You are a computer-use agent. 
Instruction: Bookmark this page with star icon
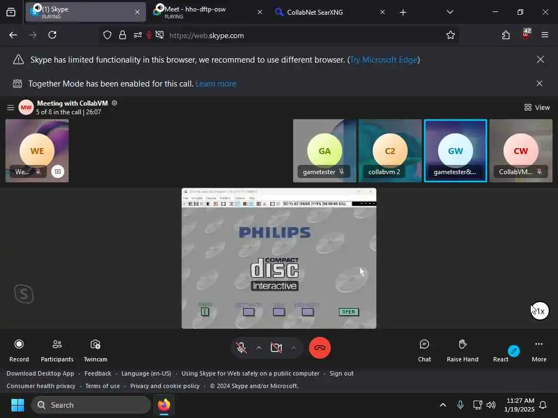(x=451, y=35)
